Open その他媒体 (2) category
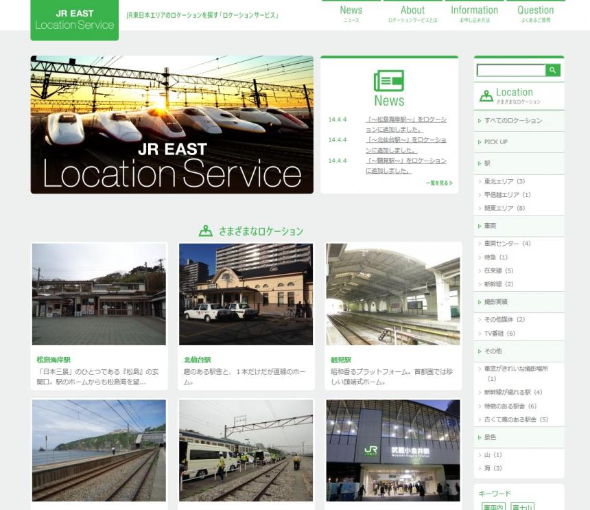 (504, 320)
